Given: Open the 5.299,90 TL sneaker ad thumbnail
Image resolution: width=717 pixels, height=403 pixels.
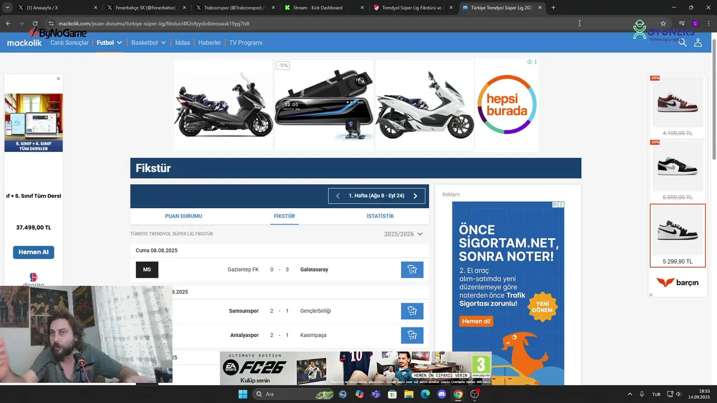Looking at the screenshot, I should coord(678,236).
